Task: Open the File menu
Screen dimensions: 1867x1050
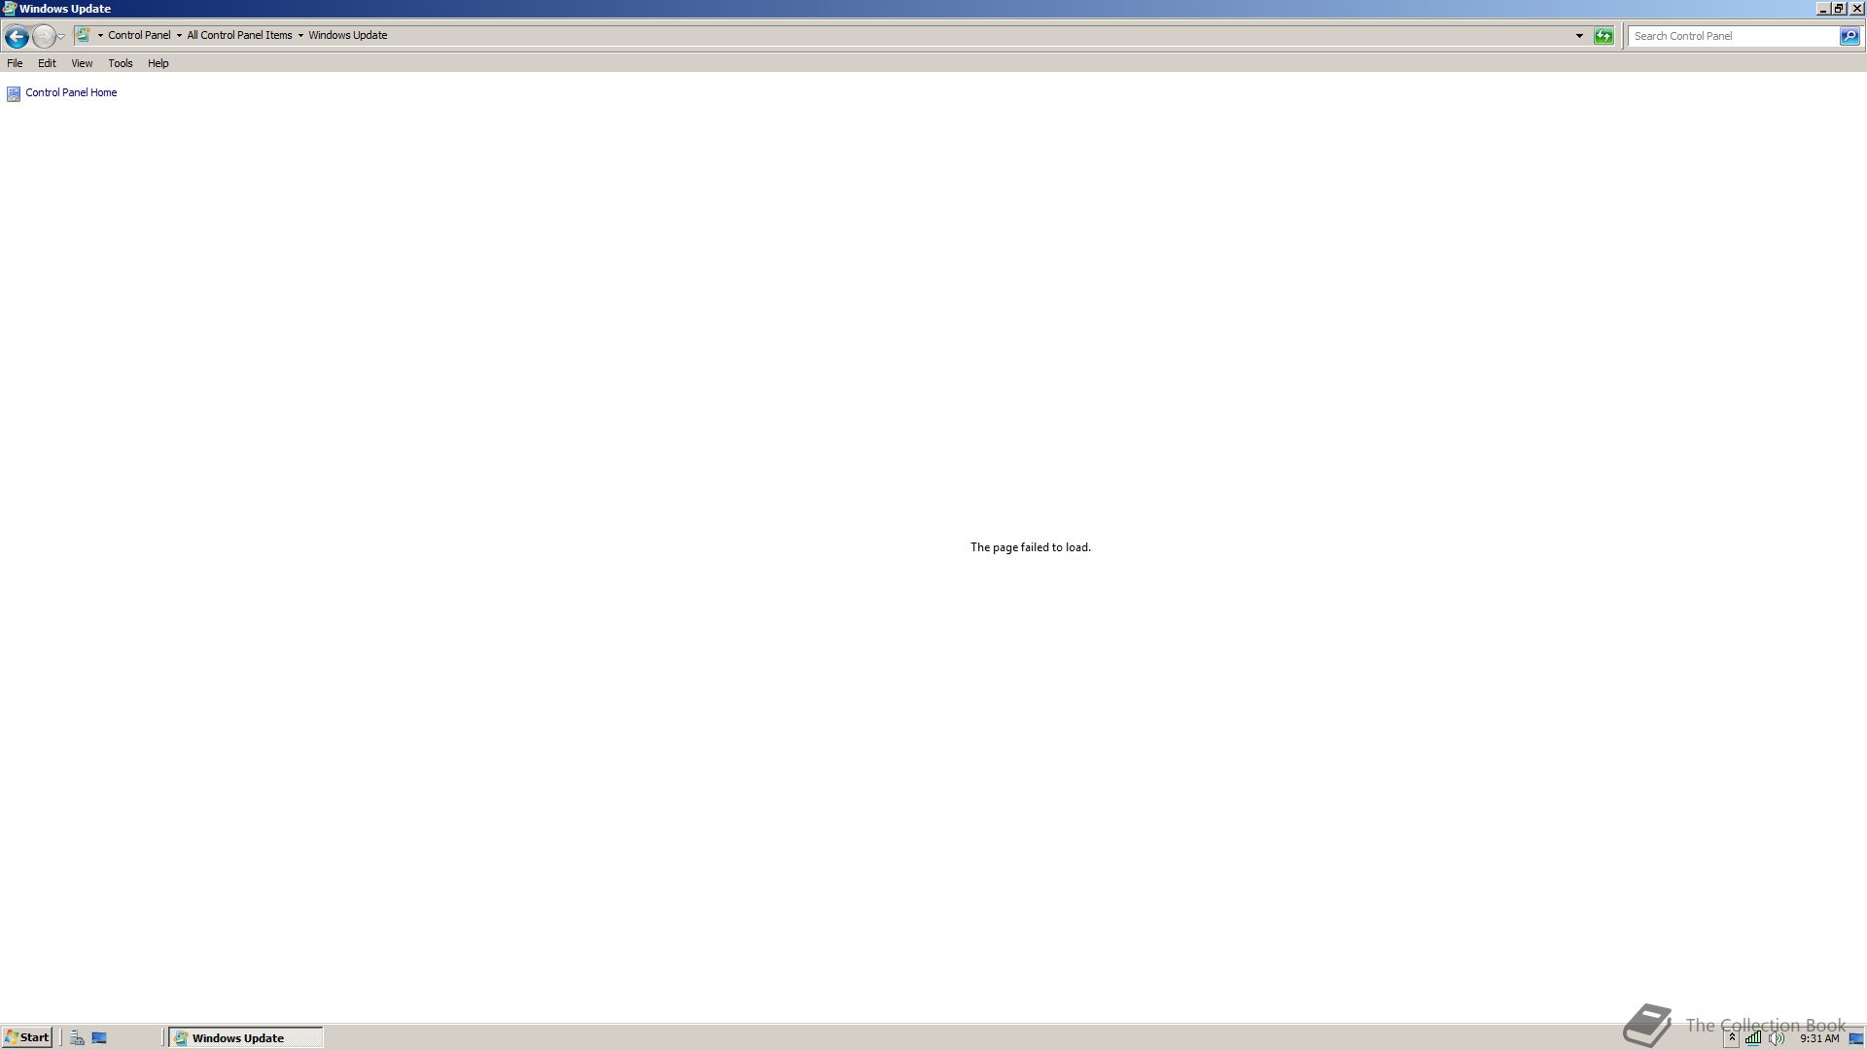Action: tap(15, 63)
